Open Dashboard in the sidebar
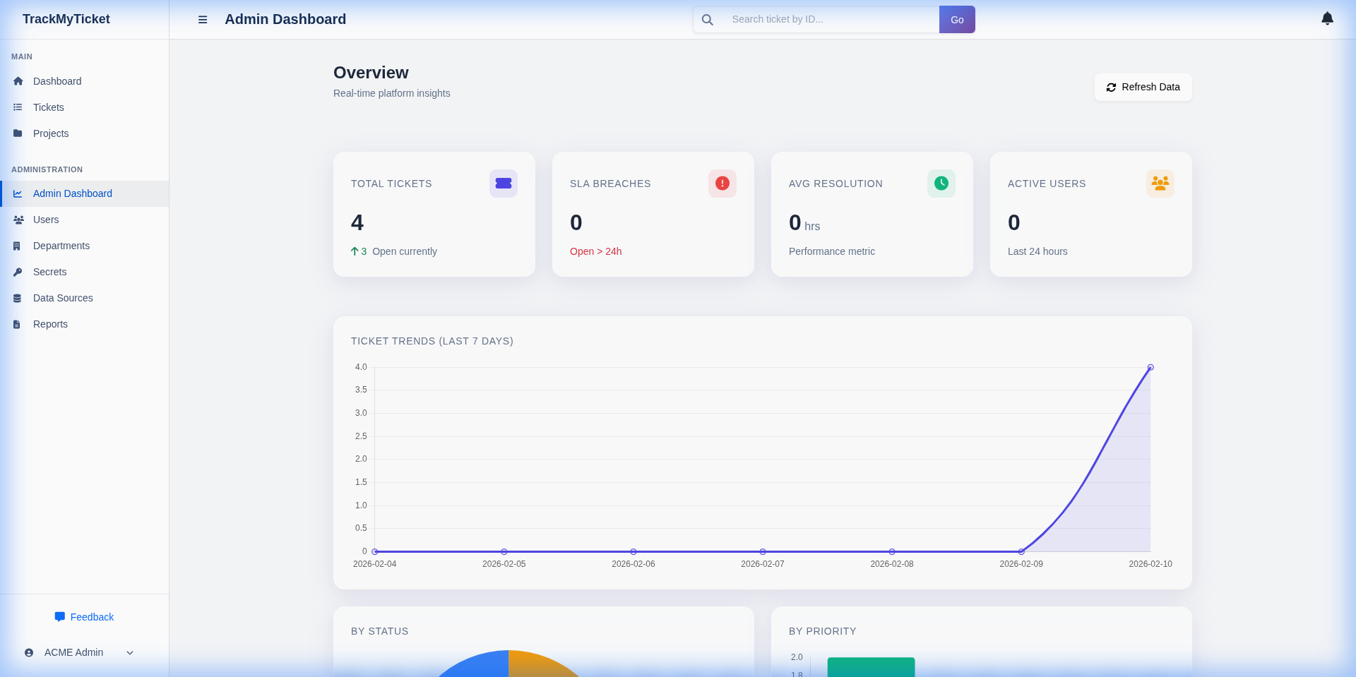The image size is (1356, 677). 84,81
